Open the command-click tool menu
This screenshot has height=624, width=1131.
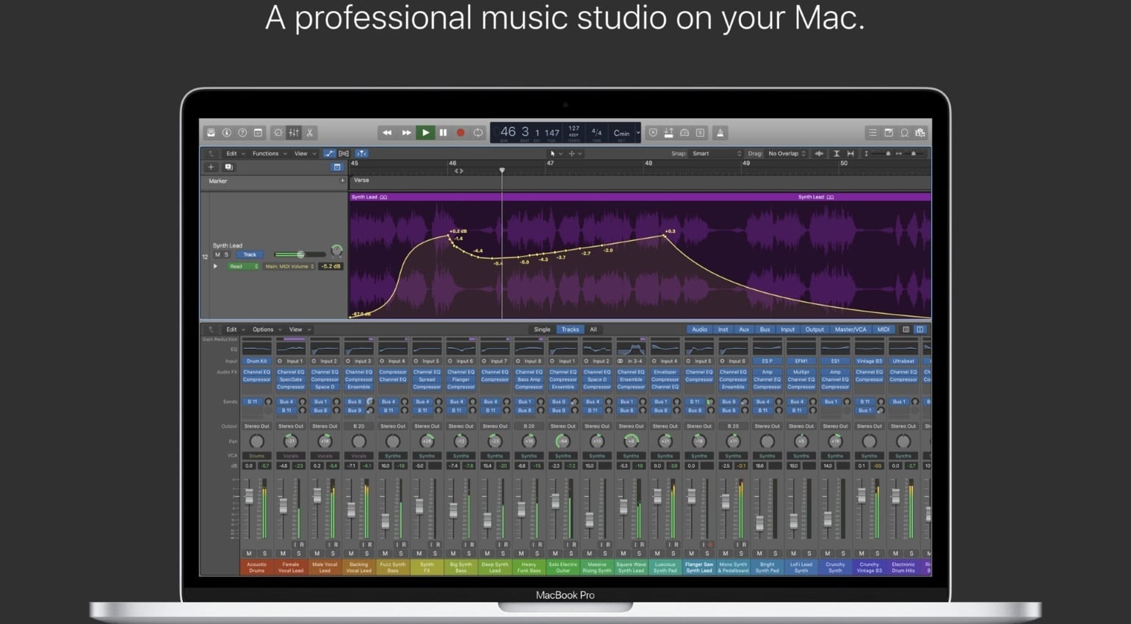point(575,153)
